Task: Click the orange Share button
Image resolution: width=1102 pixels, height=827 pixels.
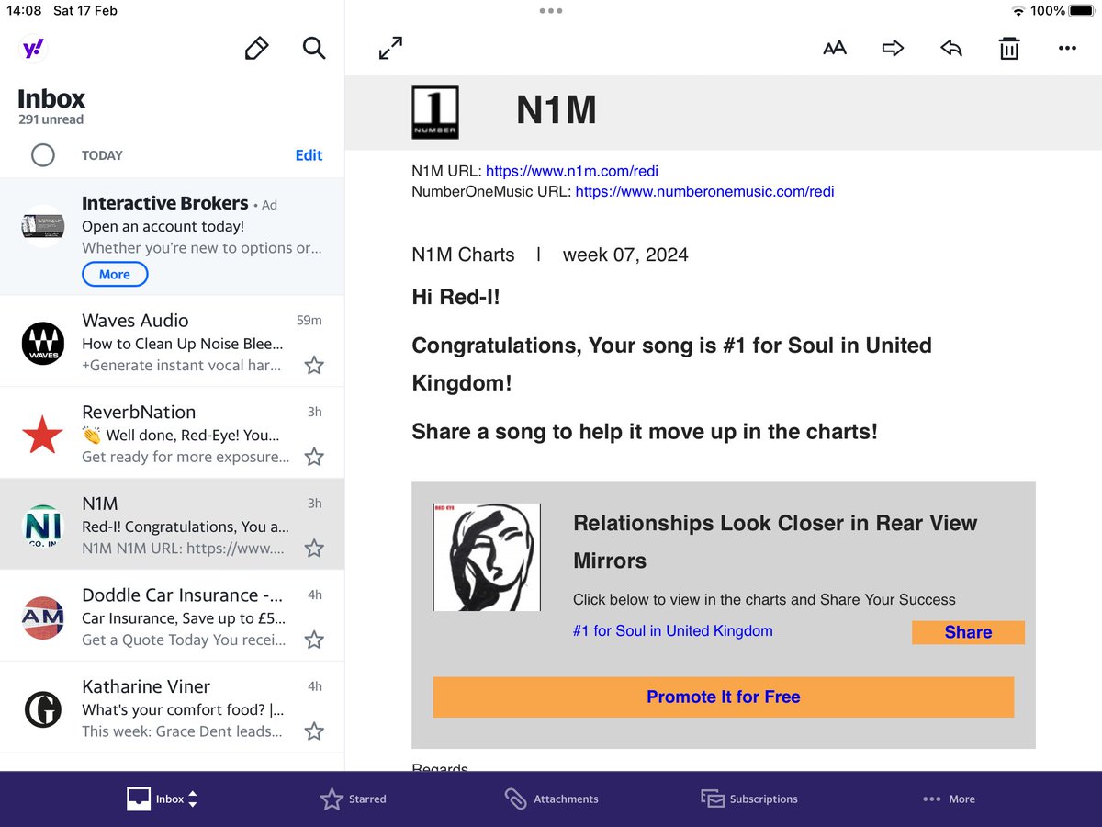Action: 968,632
